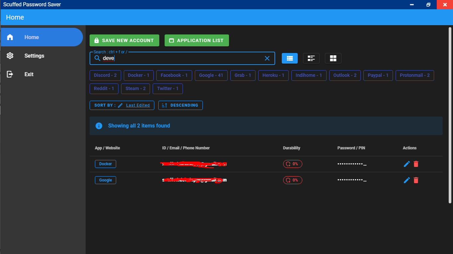Viewport: 453px width, 254px height.
Task: Close the Scuffed Password Saver window
Action: point(445,5)
